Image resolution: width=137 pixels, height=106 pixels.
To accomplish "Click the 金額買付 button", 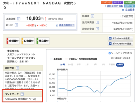I will point(13,41).
